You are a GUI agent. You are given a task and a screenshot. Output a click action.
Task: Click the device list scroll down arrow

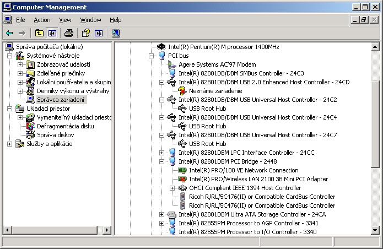[x=375, y=230]
